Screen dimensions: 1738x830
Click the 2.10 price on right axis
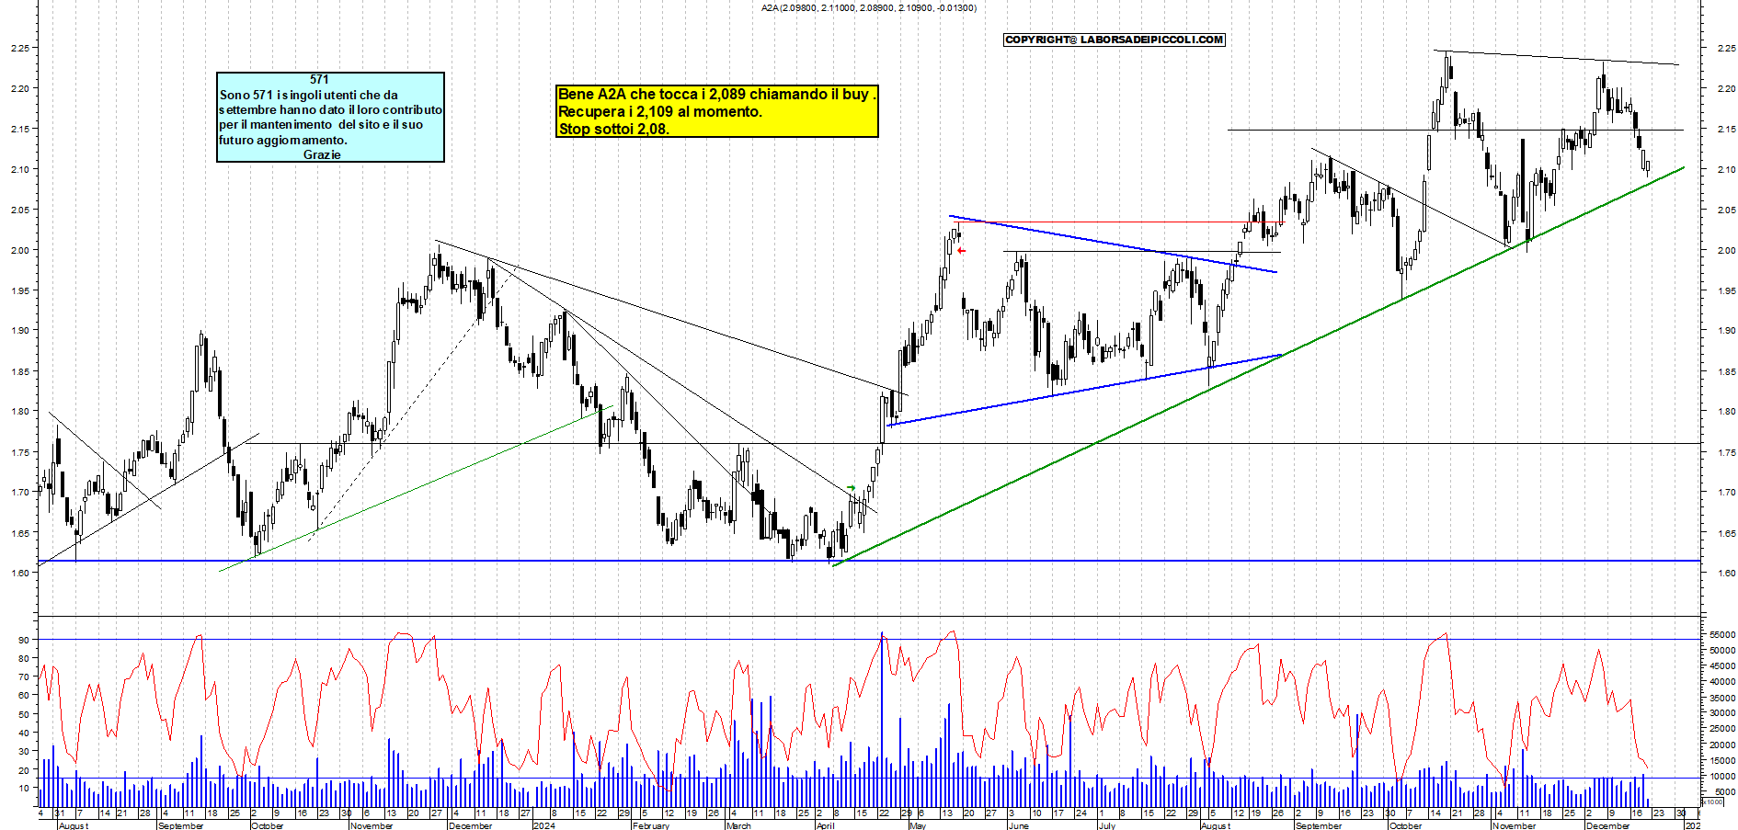click(x=1726, y=169)
